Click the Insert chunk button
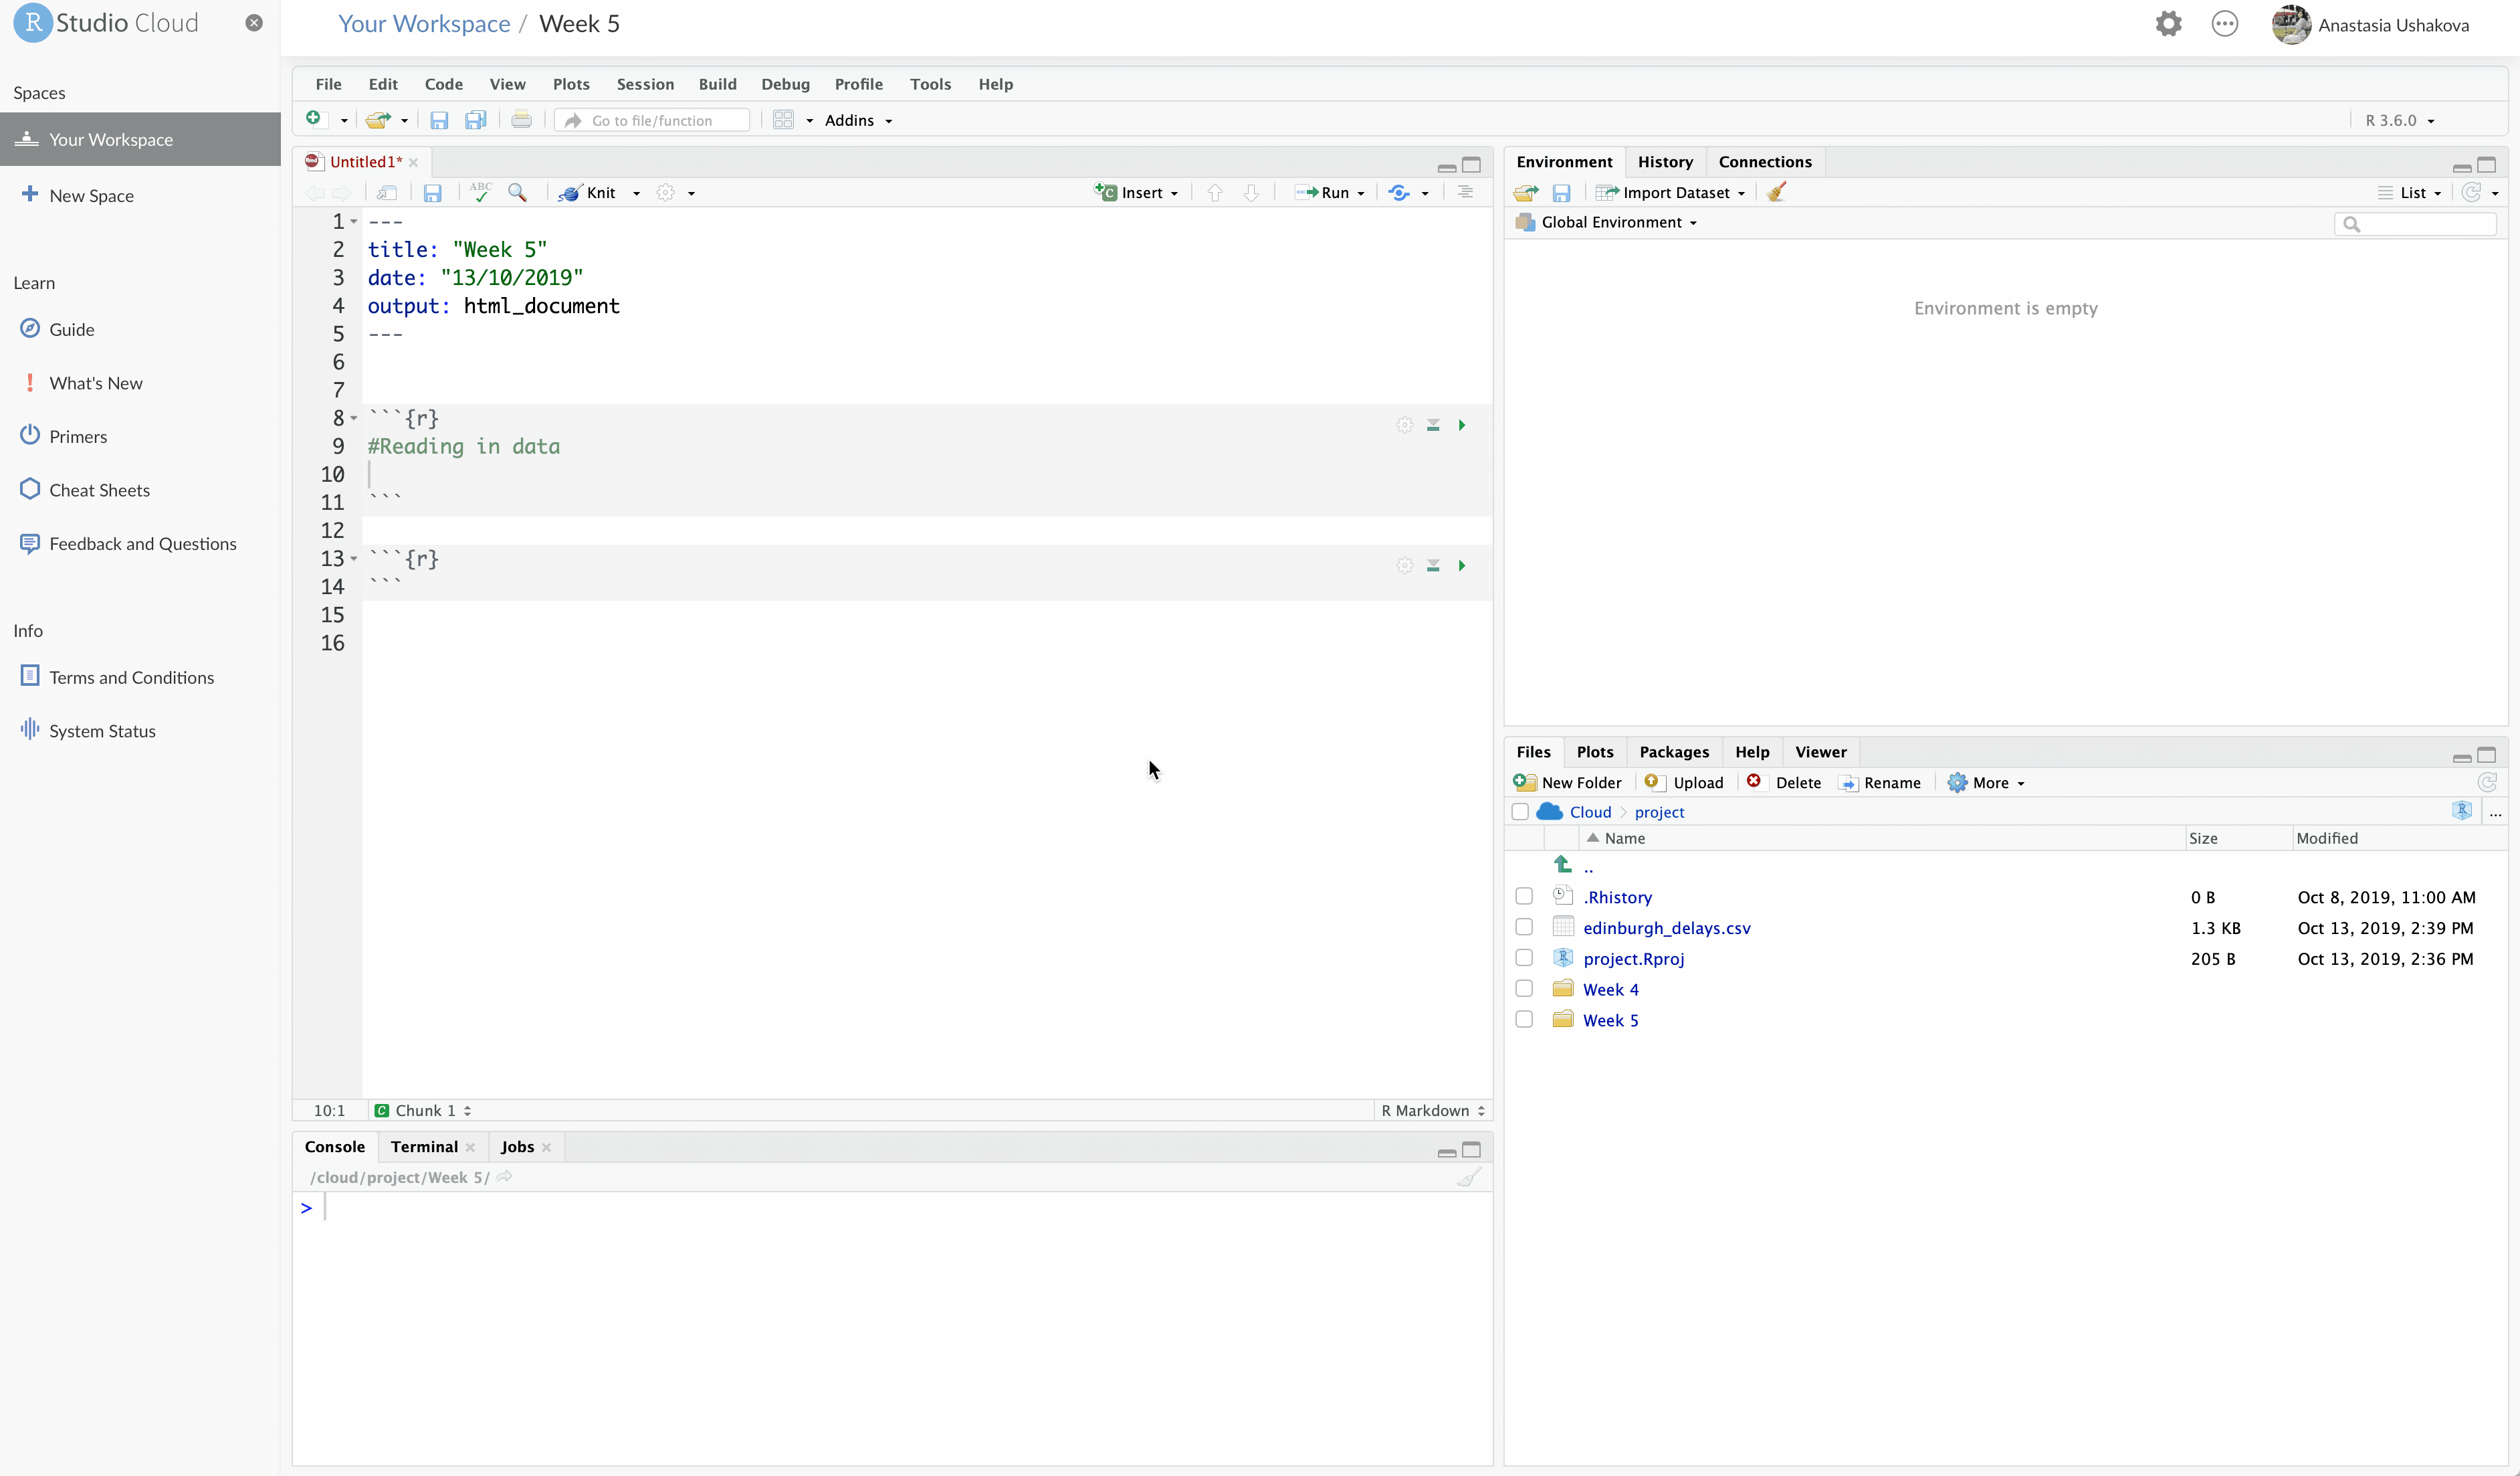 click(1136, 192)
